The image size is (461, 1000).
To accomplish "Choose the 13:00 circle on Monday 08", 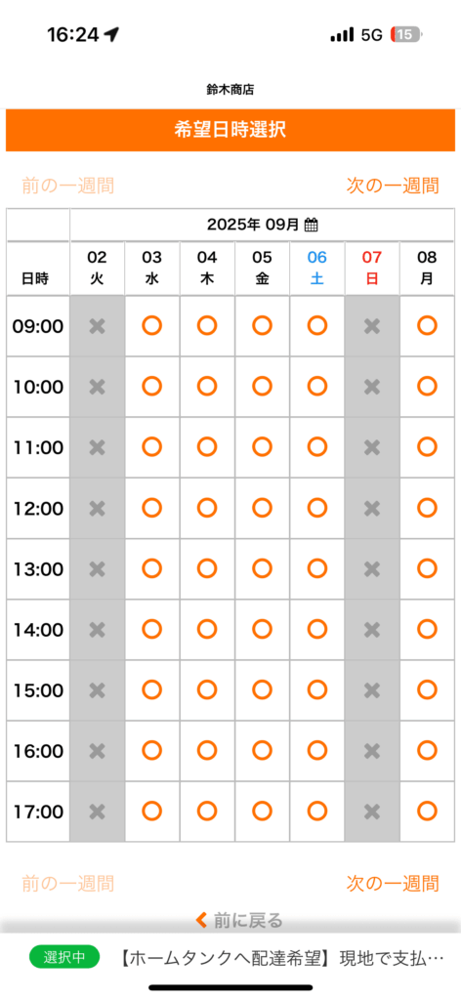I will tap(427, 568).
